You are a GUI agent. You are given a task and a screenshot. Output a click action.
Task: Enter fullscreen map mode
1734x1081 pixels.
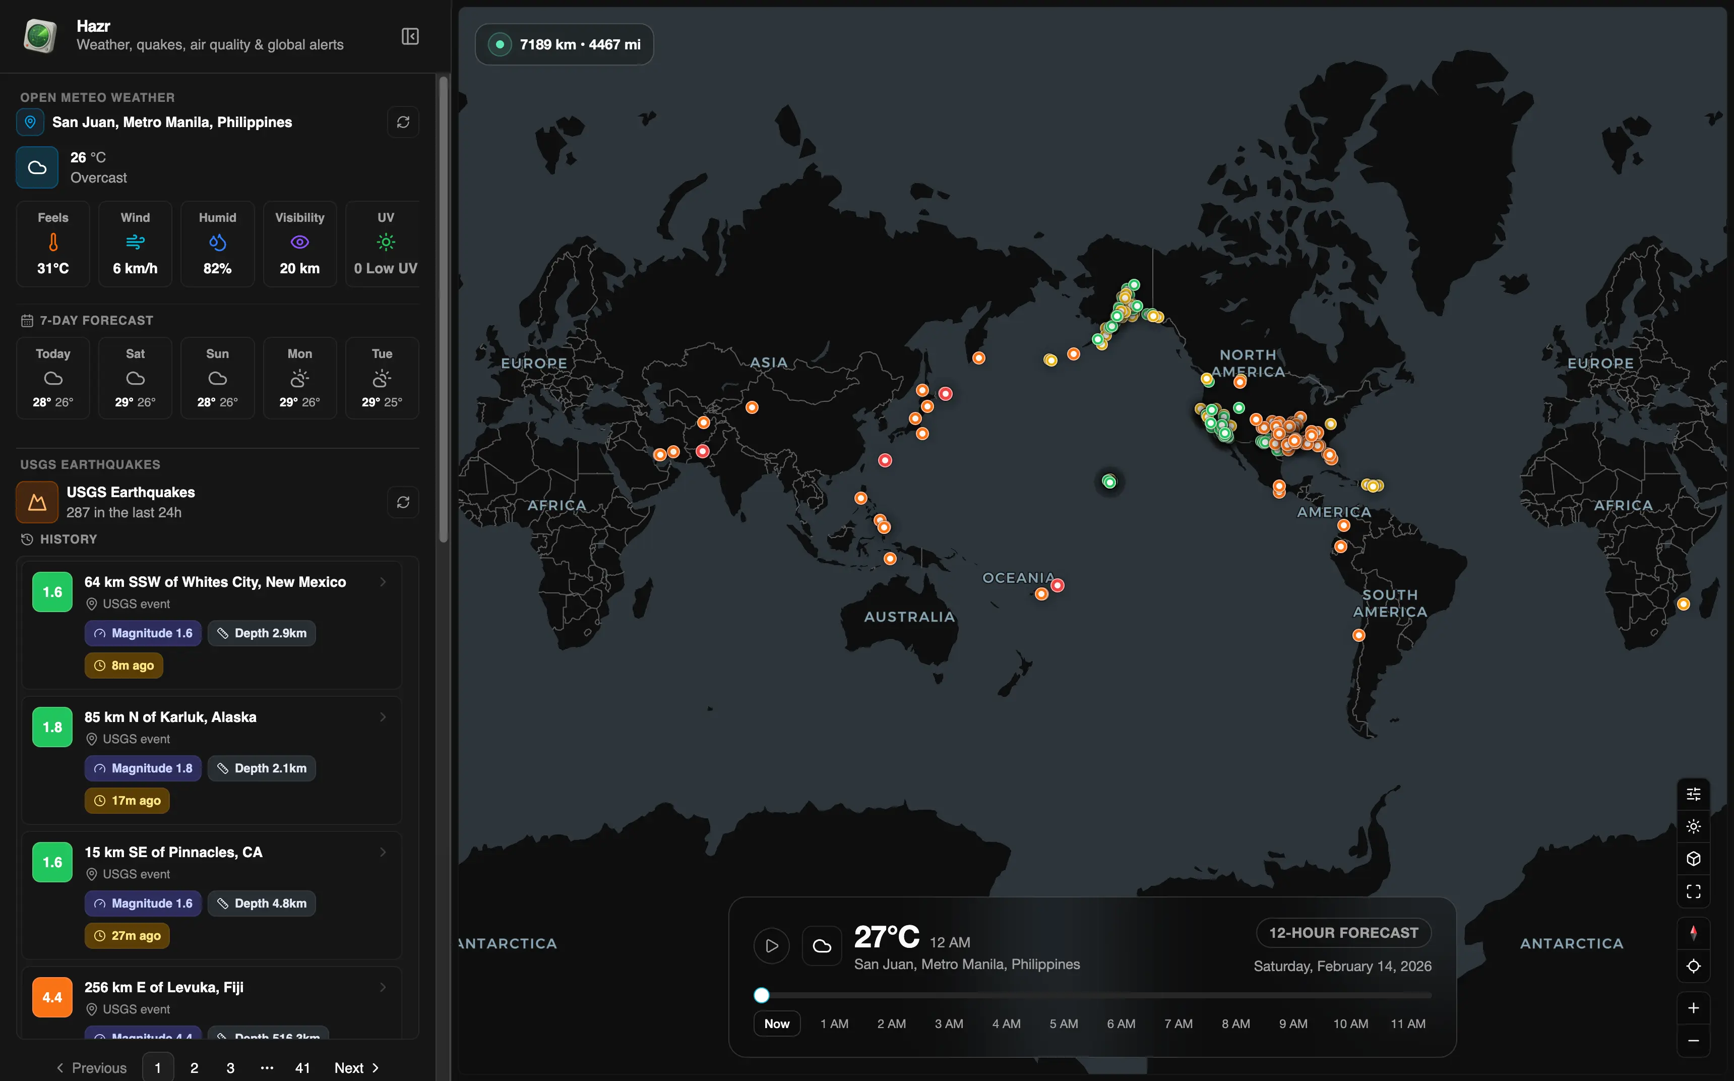point(1693,891)
